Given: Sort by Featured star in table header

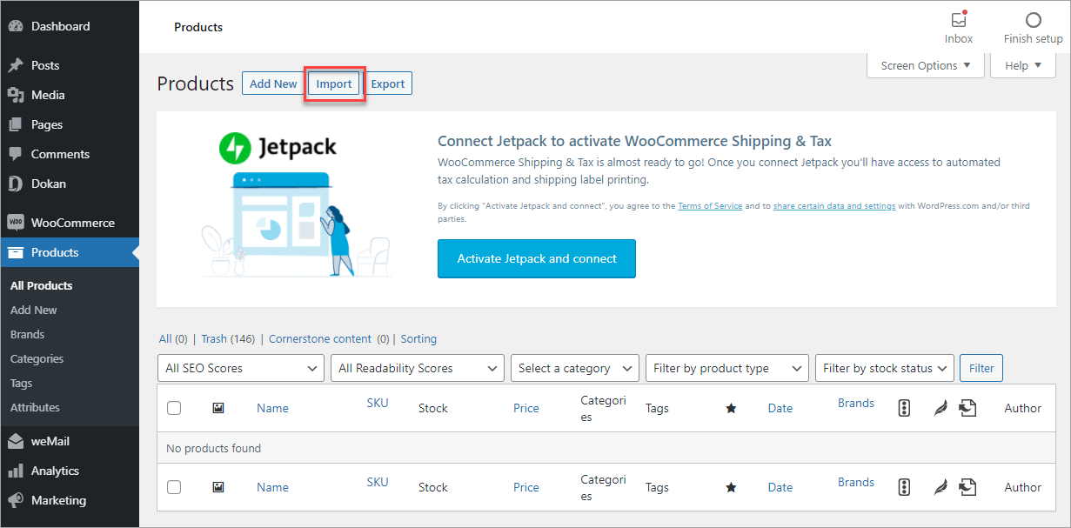Looking at the screenshot, I should point(731,408).
